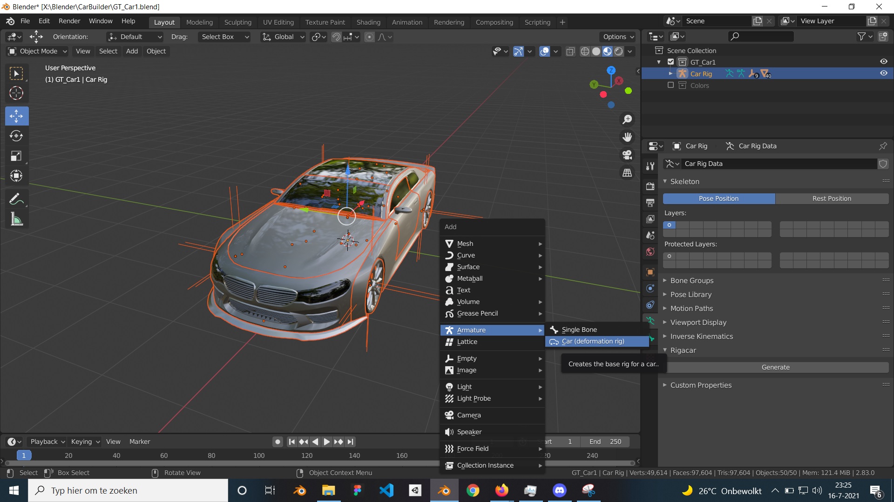
Task: Select the Rotate tool in the toolbar
Action: click(x=16, y=136)
